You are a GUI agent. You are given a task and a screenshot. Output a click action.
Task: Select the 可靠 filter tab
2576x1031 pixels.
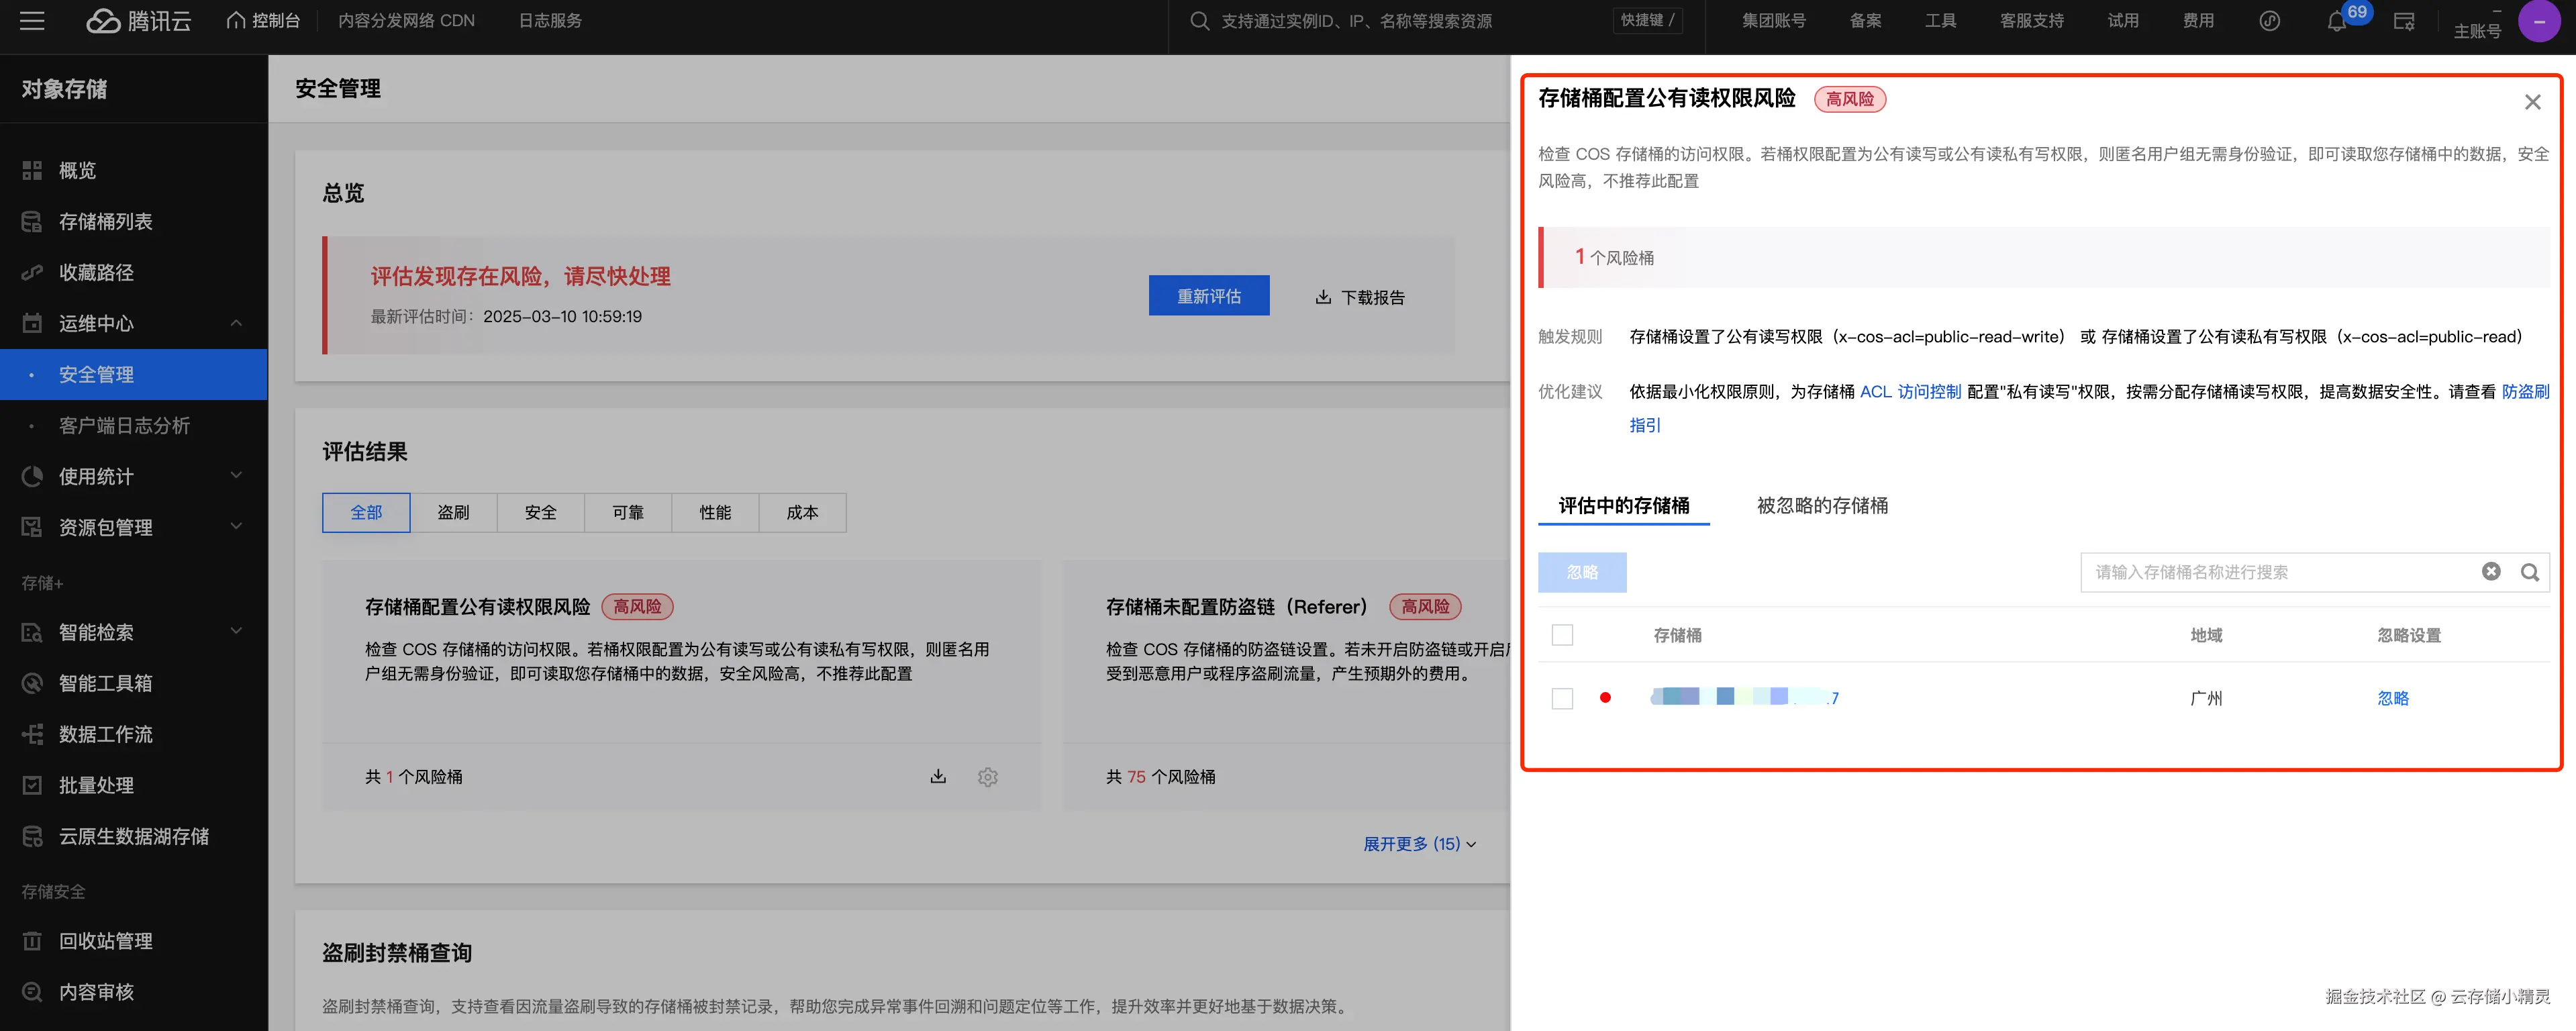(627, 513)
